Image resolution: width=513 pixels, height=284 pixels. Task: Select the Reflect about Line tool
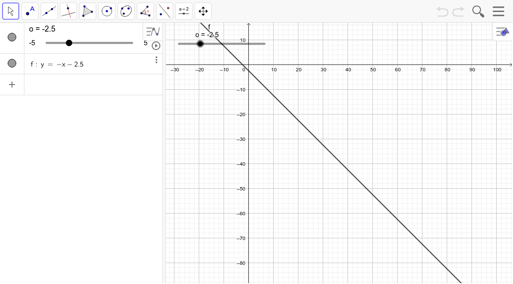[x=164, y=11]
